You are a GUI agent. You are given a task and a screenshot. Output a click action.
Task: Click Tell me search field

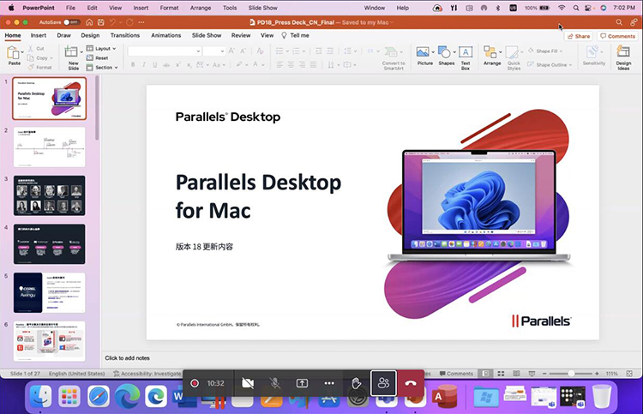295,35
